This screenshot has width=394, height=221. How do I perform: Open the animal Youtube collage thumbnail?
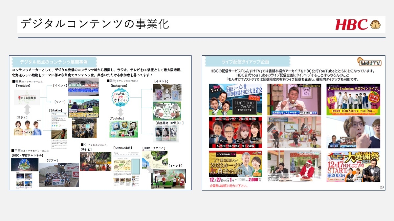(124, 129)
